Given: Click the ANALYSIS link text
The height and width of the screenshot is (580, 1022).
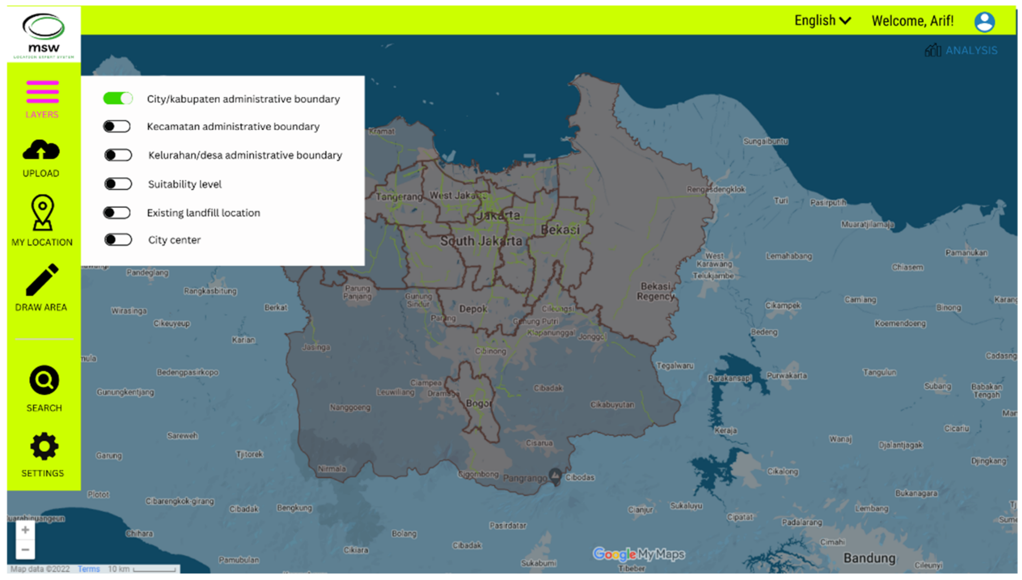Looking at the screenshot, I should point(971,51).
